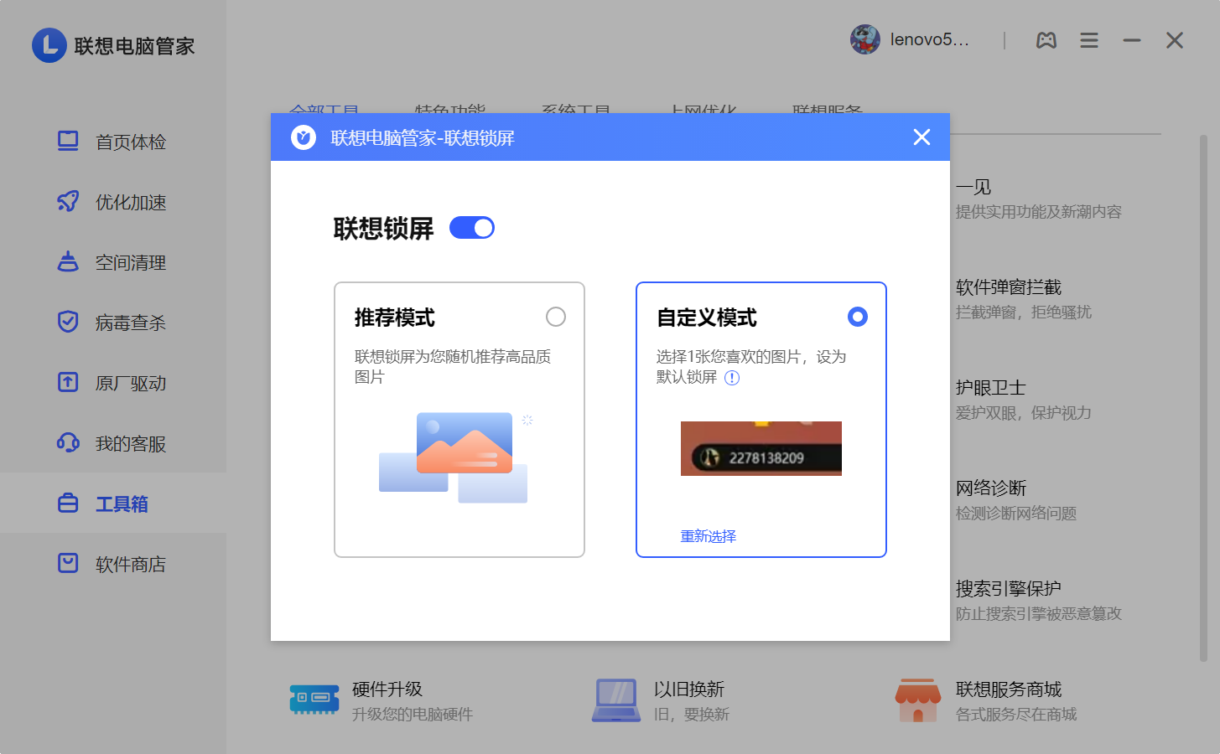Open 病毒查杀 shield item

point(112,323)
